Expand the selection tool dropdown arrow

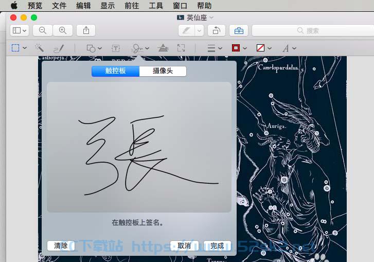[x=25, y=48]
